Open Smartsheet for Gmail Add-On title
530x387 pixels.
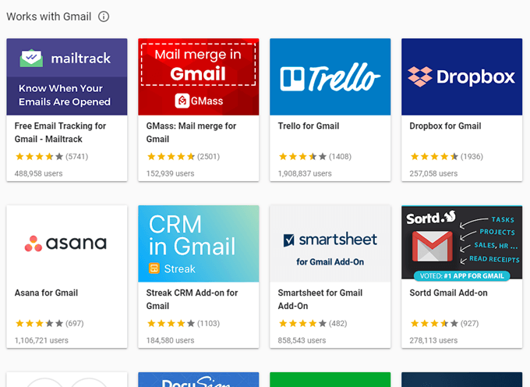320,300
